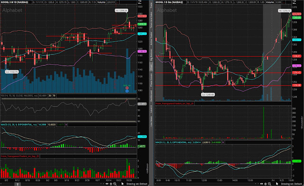Select the pointer cursor tool under left chart
304x186 pixels.
(123, 184)
